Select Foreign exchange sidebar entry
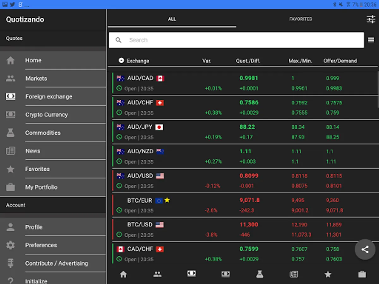The image size is (379, 284). click(53, 97)
